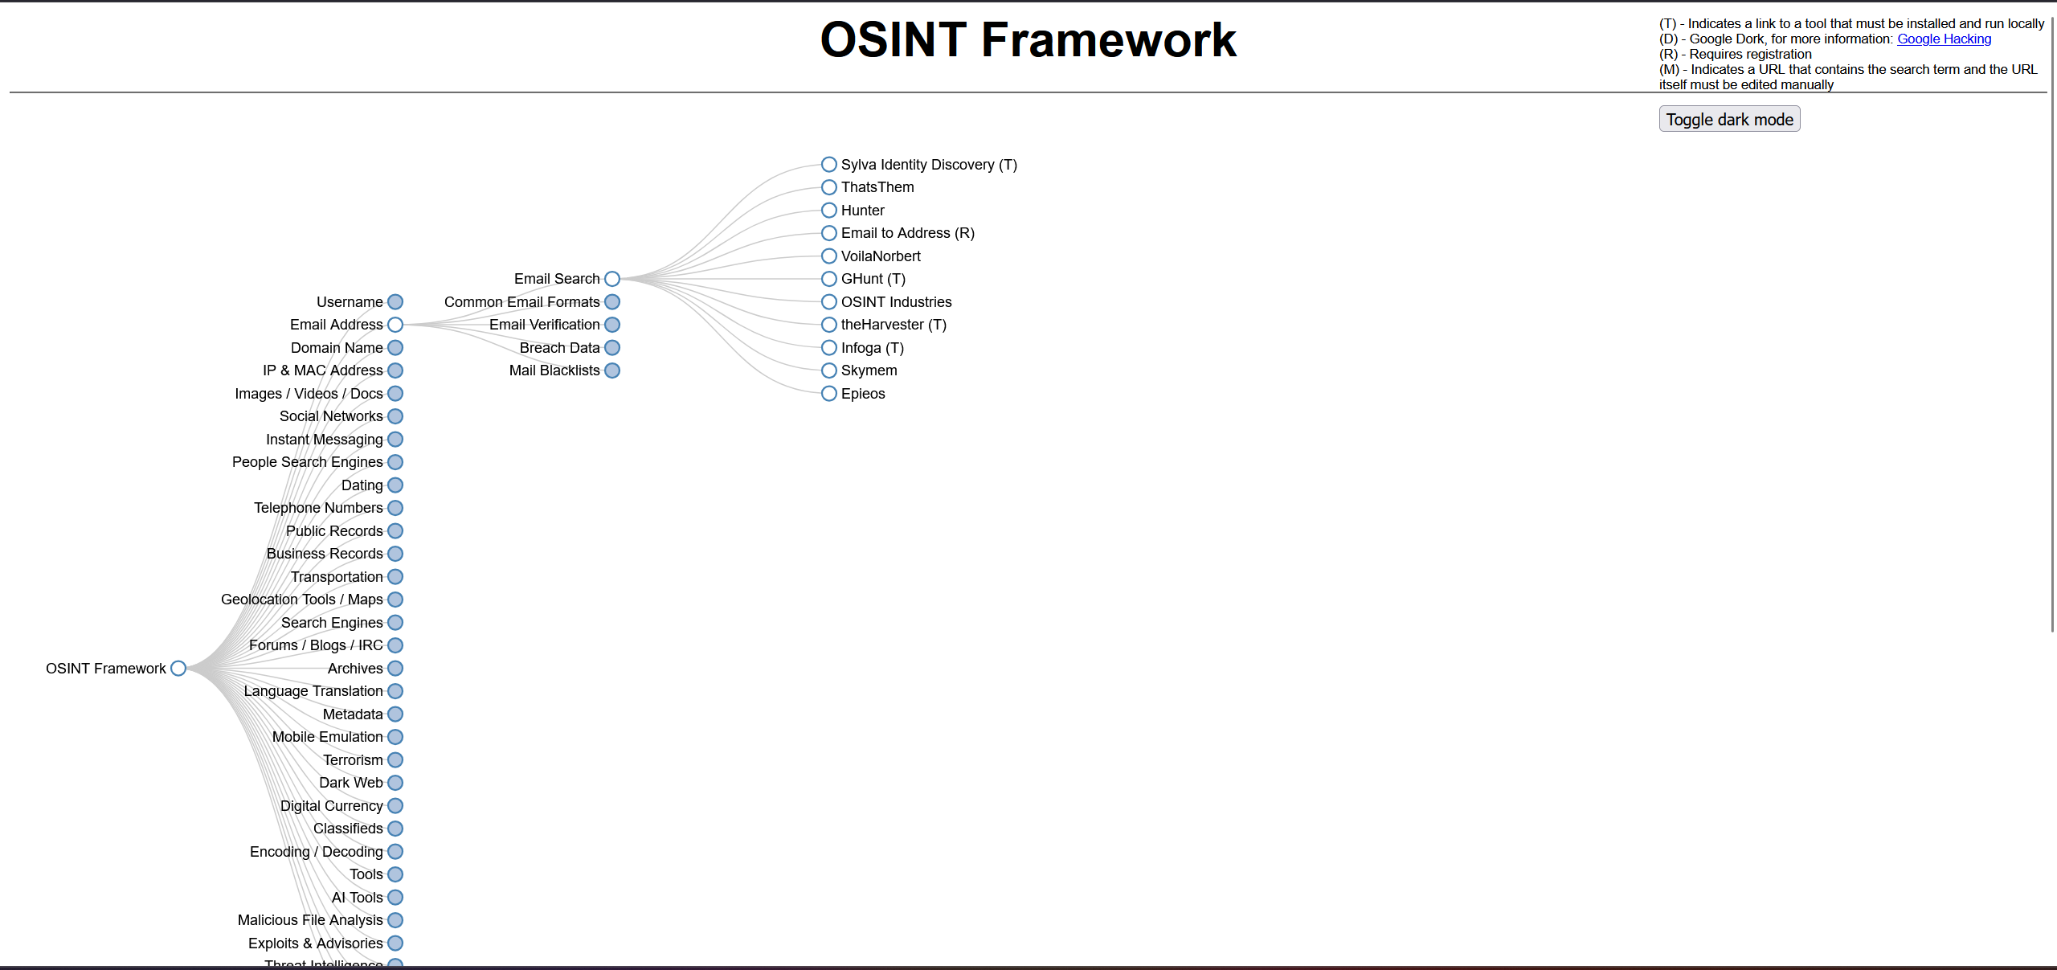Click the Domain Name node circle

click(395, 348)
